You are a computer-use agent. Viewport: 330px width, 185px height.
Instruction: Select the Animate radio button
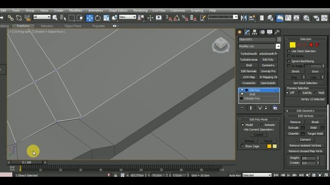coord(261,124)
